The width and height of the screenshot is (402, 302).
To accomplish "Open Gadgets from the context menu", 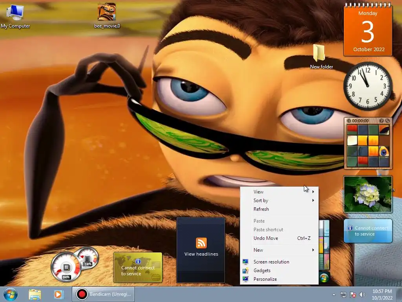I will pyautogui.click(x=279, y=271).
